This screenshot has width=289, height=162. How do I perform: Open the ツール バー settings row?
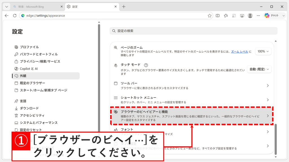click(x=192, y=85)
